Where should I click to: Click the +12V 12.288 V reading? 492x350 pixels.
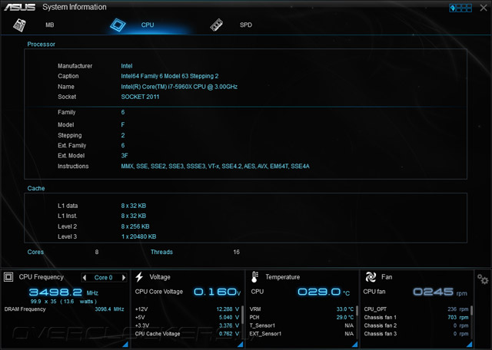228,309
